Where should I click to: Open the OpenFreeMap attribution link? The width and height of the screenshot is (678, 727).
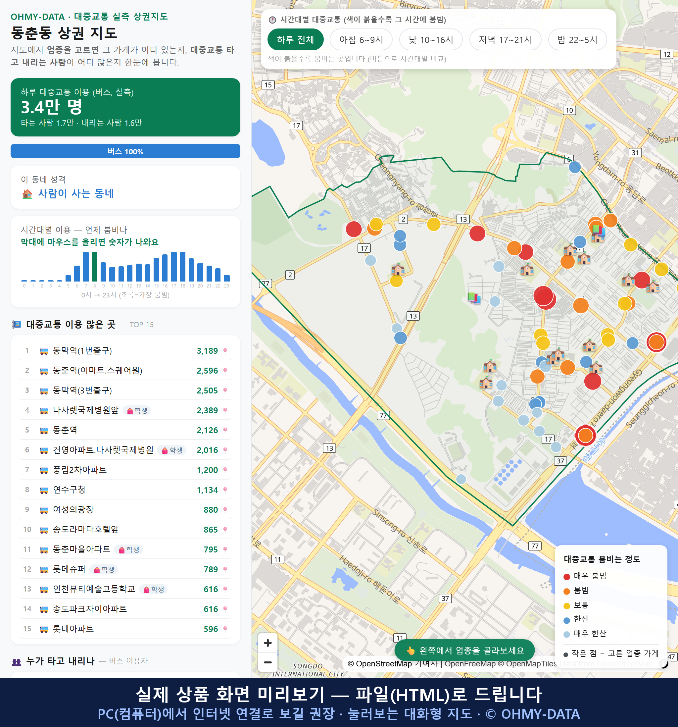tap(470, 664)
